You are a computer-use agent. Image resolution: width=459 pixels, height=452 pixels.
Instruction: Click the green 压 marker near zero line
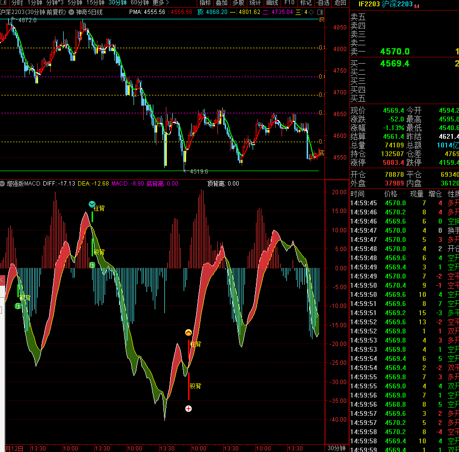point(92,265)
